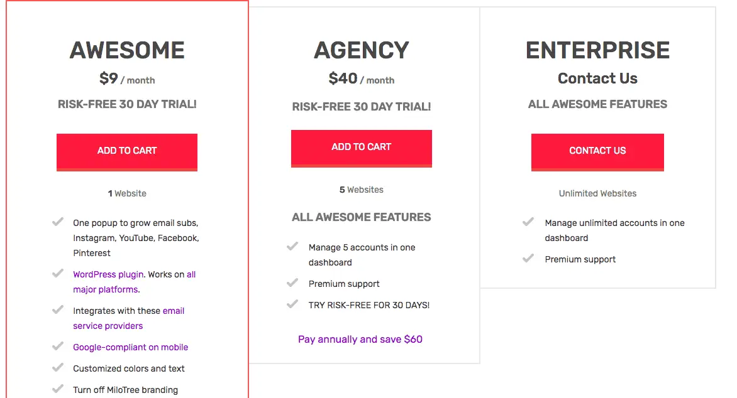Click checkmark beside Customized colors and text
Screen dimensions: 737x398
point(58,367)
